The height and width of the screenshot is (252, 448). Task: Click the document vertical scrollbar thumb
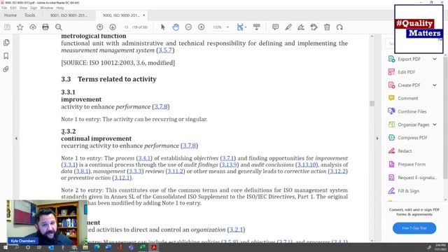click(372, 104)
